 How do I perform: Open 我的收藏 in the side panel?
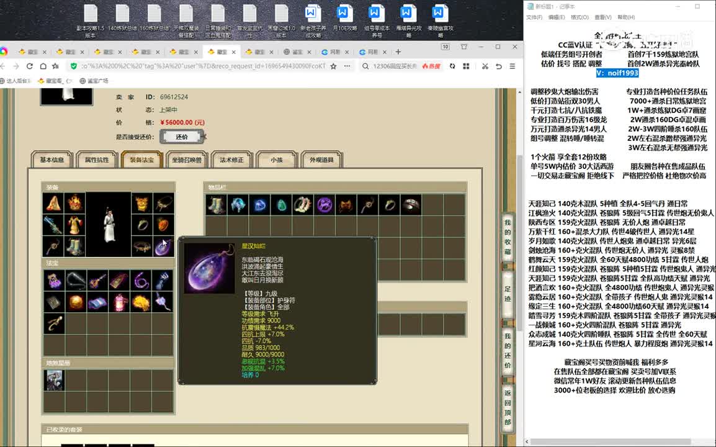click(508, 238)
